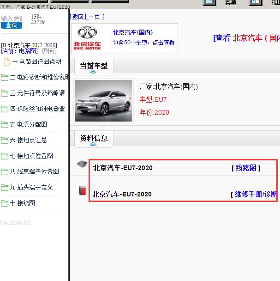Viewport: 280px width, 281px height.
Task: Click 北京汽车-EU7-2020 title in 维修手册 row
Action: pyautogui.click(x=122, y=194)
